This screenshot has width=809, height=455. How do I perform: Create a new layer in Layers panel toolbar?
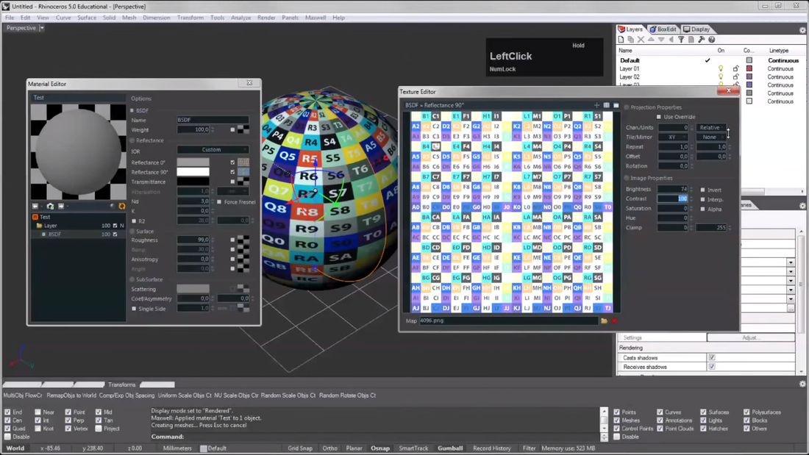[x=621, y=40]
